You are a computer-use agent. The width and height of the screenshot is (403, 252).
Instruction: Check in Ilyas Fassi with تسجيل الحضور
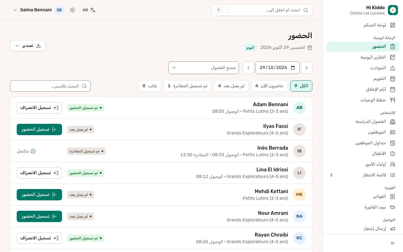click(39, 129)
